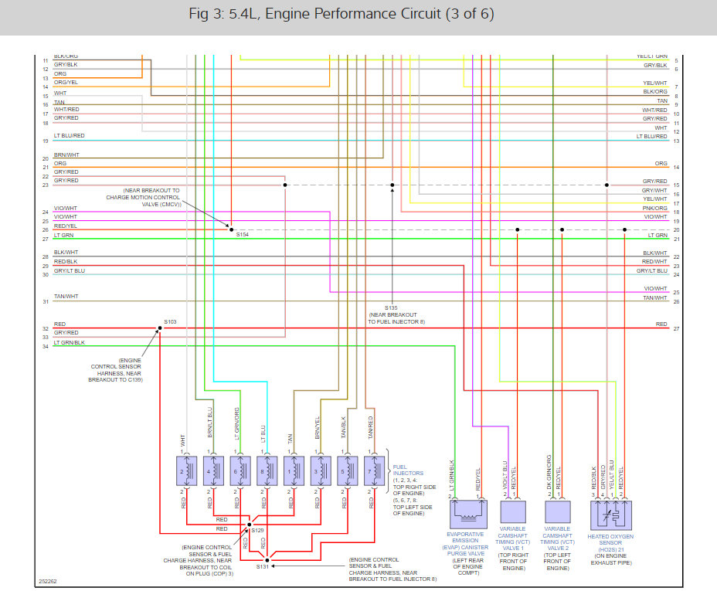717x591 pixels.
Task: Select the 'HEATED OXYGEN SENSOR (HO2S) 21' label
Action: tap(610, 543)
